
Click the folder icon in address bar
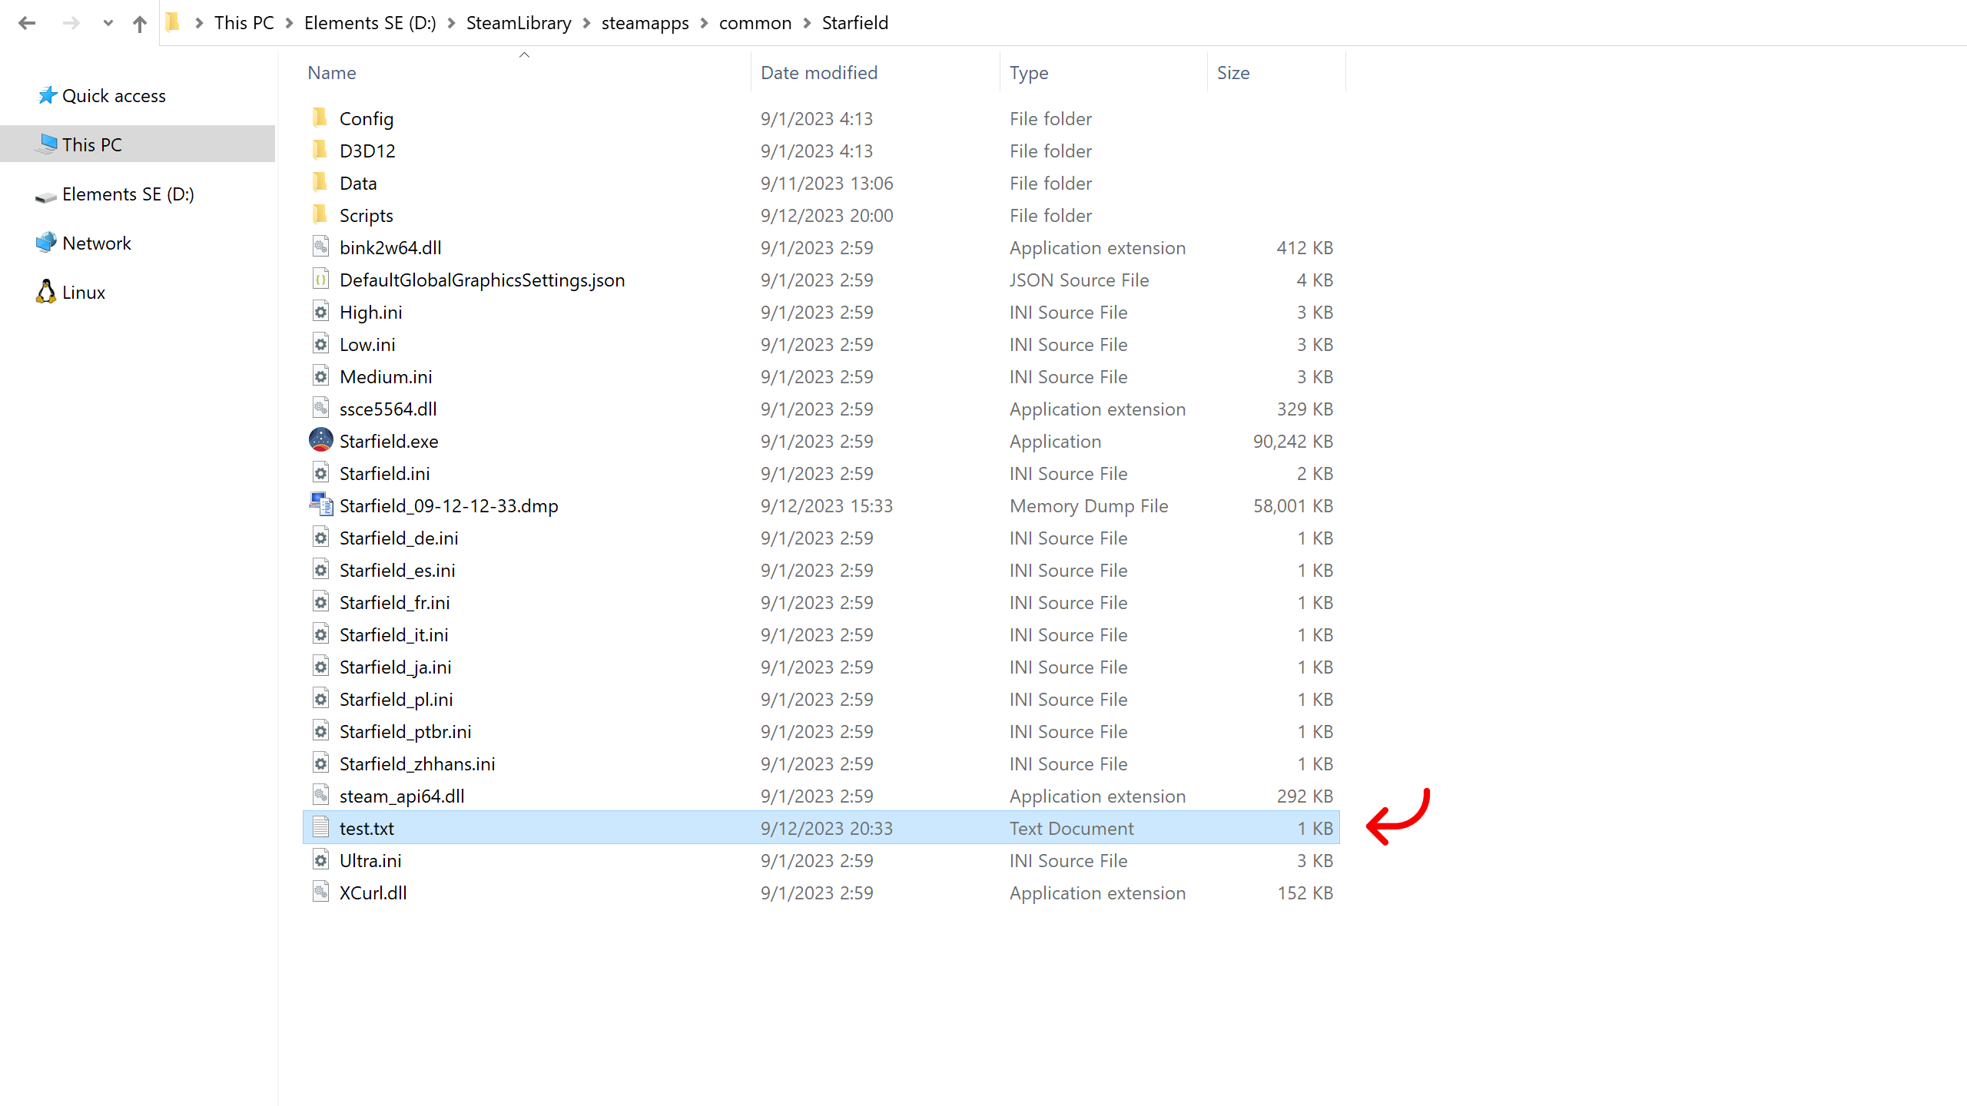[x=173, y=22]
